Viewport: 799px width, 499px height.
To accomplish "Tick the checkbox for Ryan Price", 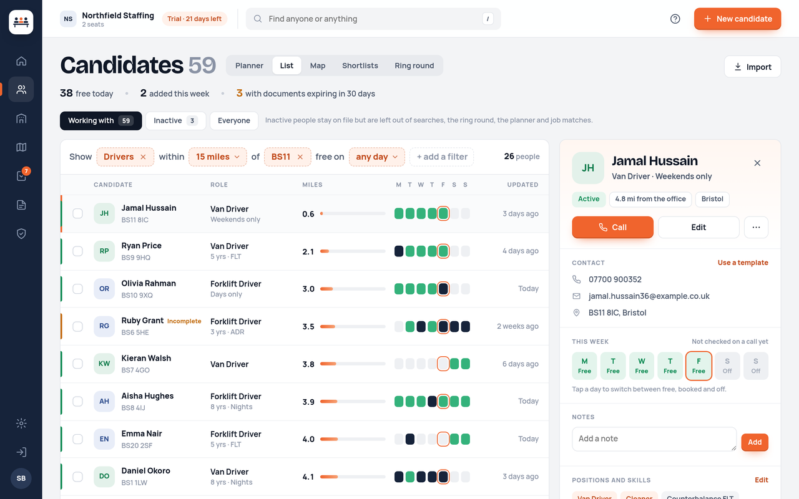I will tap(77, 251).
